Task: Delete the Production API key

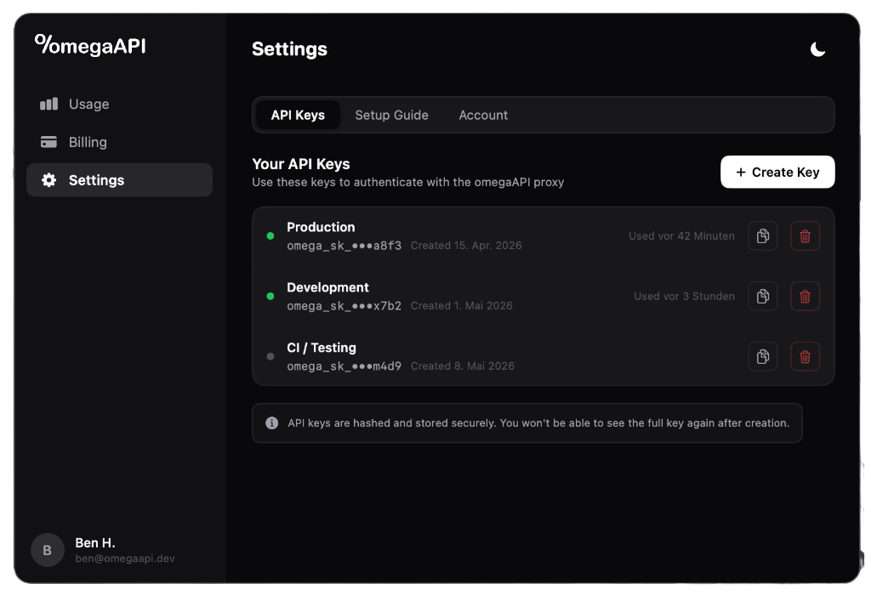Action: pyautogui.click(x=805, y=236)
